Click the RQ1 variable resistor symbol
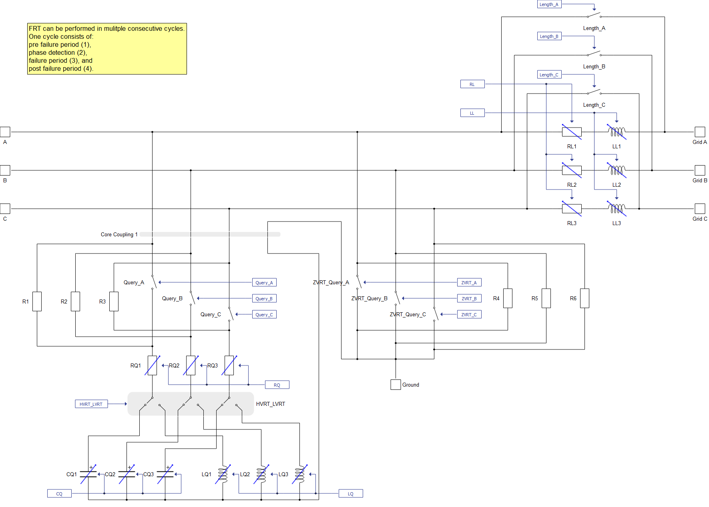Viewport: 709px width, 507px height. point(152,365)
